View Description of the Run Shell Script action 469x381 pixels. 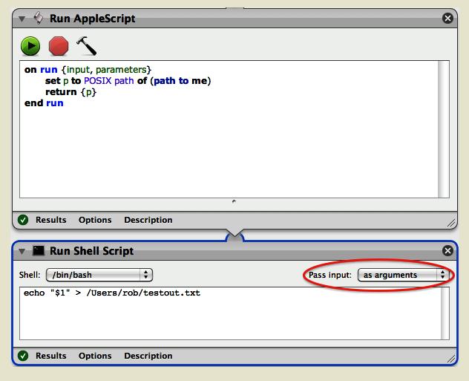click(148, 356)
